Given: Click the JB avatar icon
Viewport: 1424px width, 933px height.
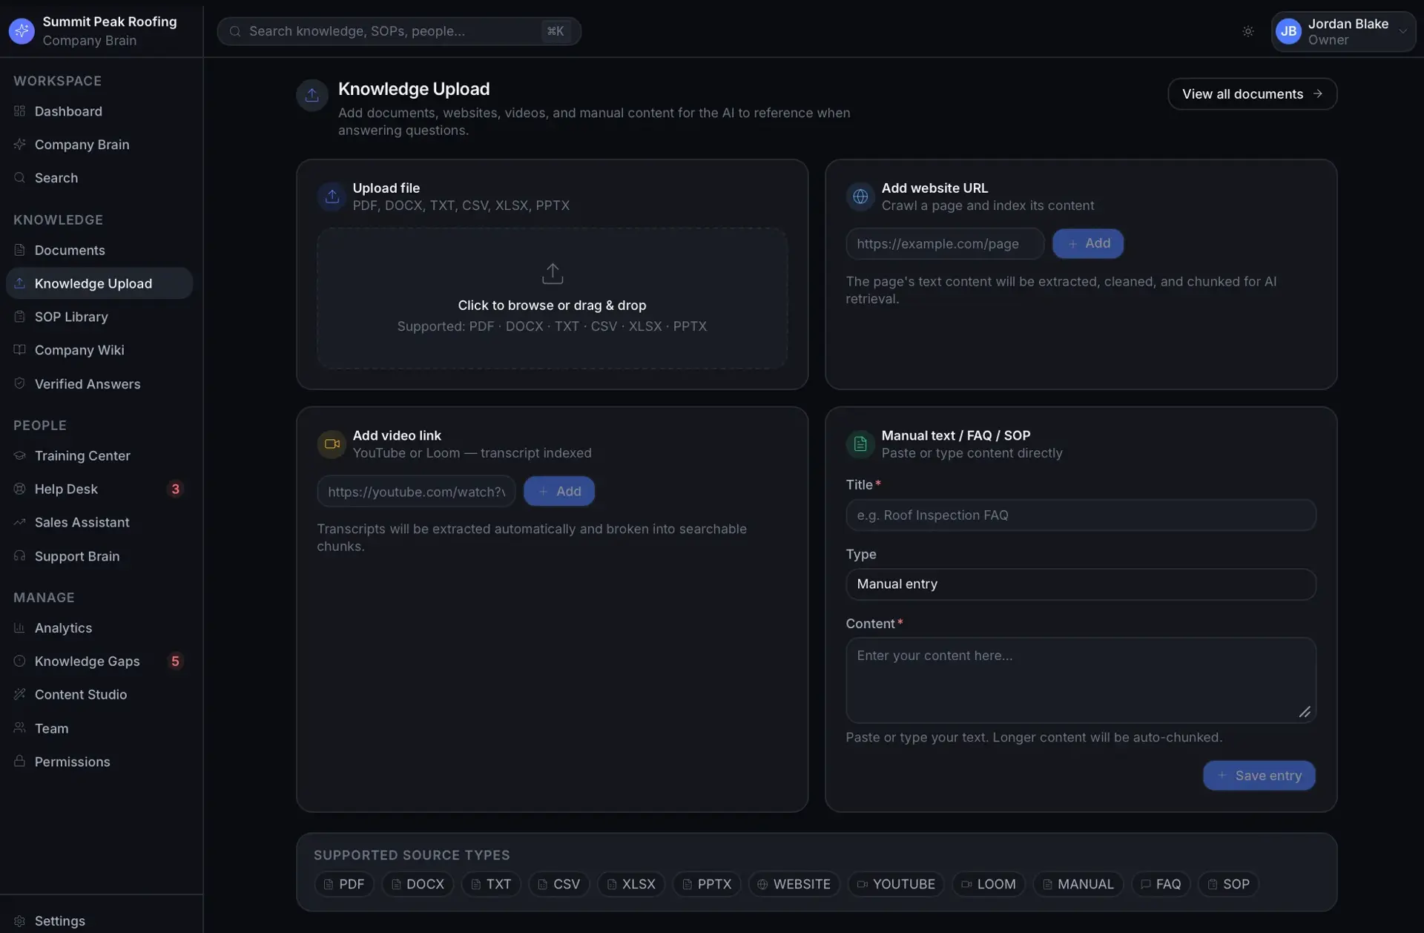Looking at the screenshot, I should tap(1288, 31).
